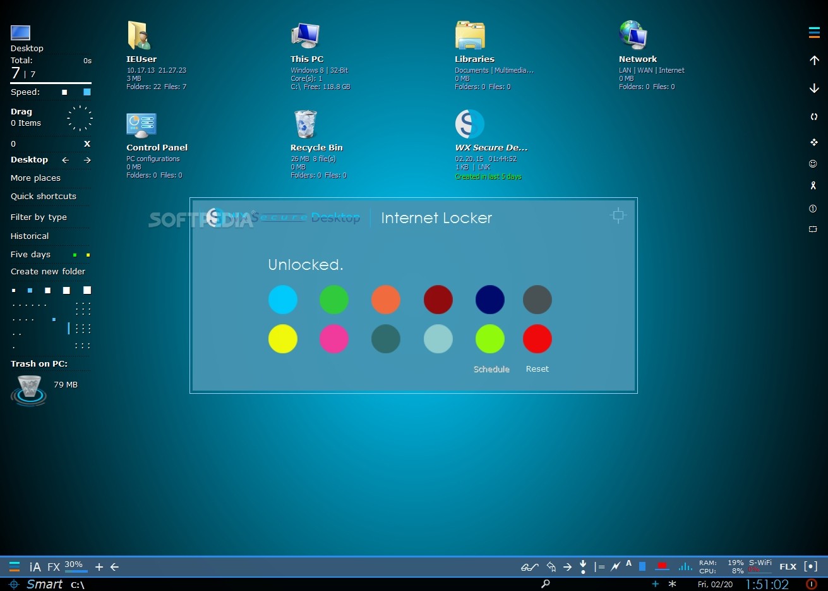
Task: Click the iA button in bottom bar
Action: coord(35,567)
